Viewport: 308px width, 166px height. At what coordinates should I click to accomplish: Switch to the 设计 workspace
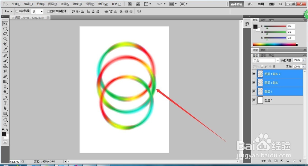(x=250, y=4)
